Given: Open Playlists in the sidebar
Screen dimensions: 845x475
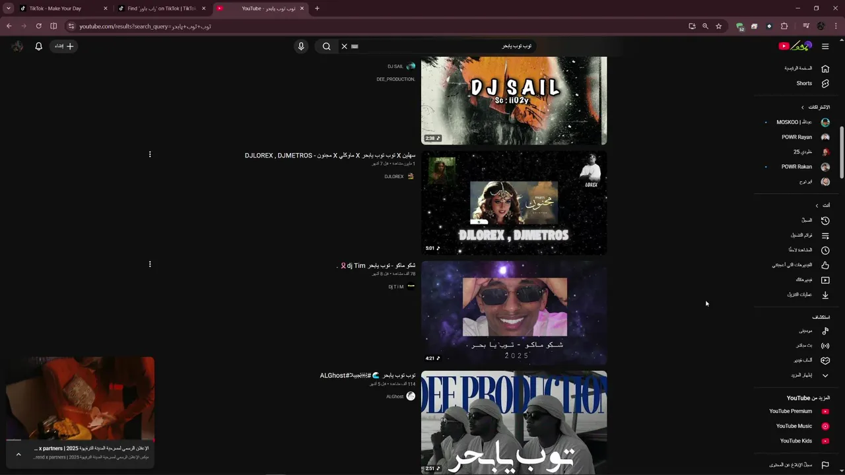Looking at the screenshot, I should [x=810, y=236].
